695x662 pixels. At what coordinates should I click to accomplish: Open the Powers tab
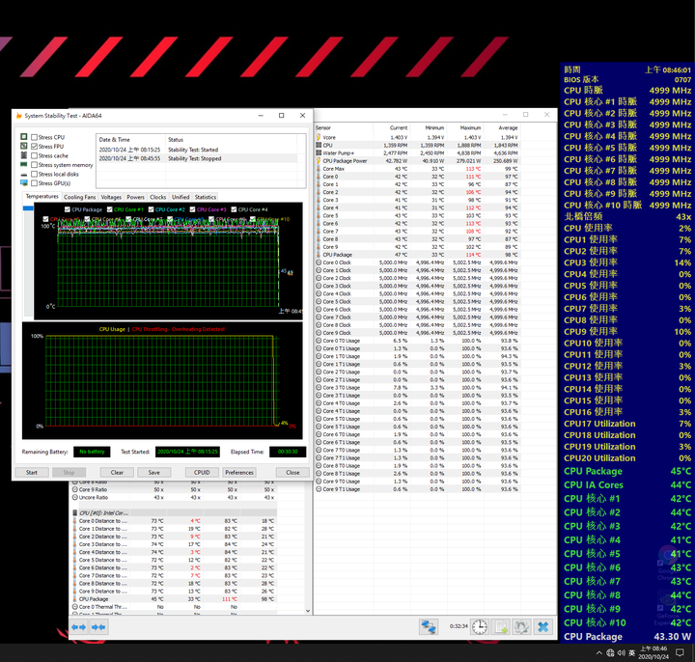[x=136, y=197]
